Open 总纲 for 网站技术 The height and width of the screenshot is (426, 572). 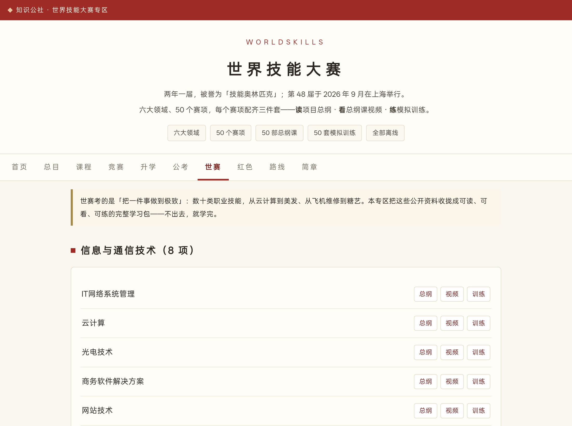[426, 411]
